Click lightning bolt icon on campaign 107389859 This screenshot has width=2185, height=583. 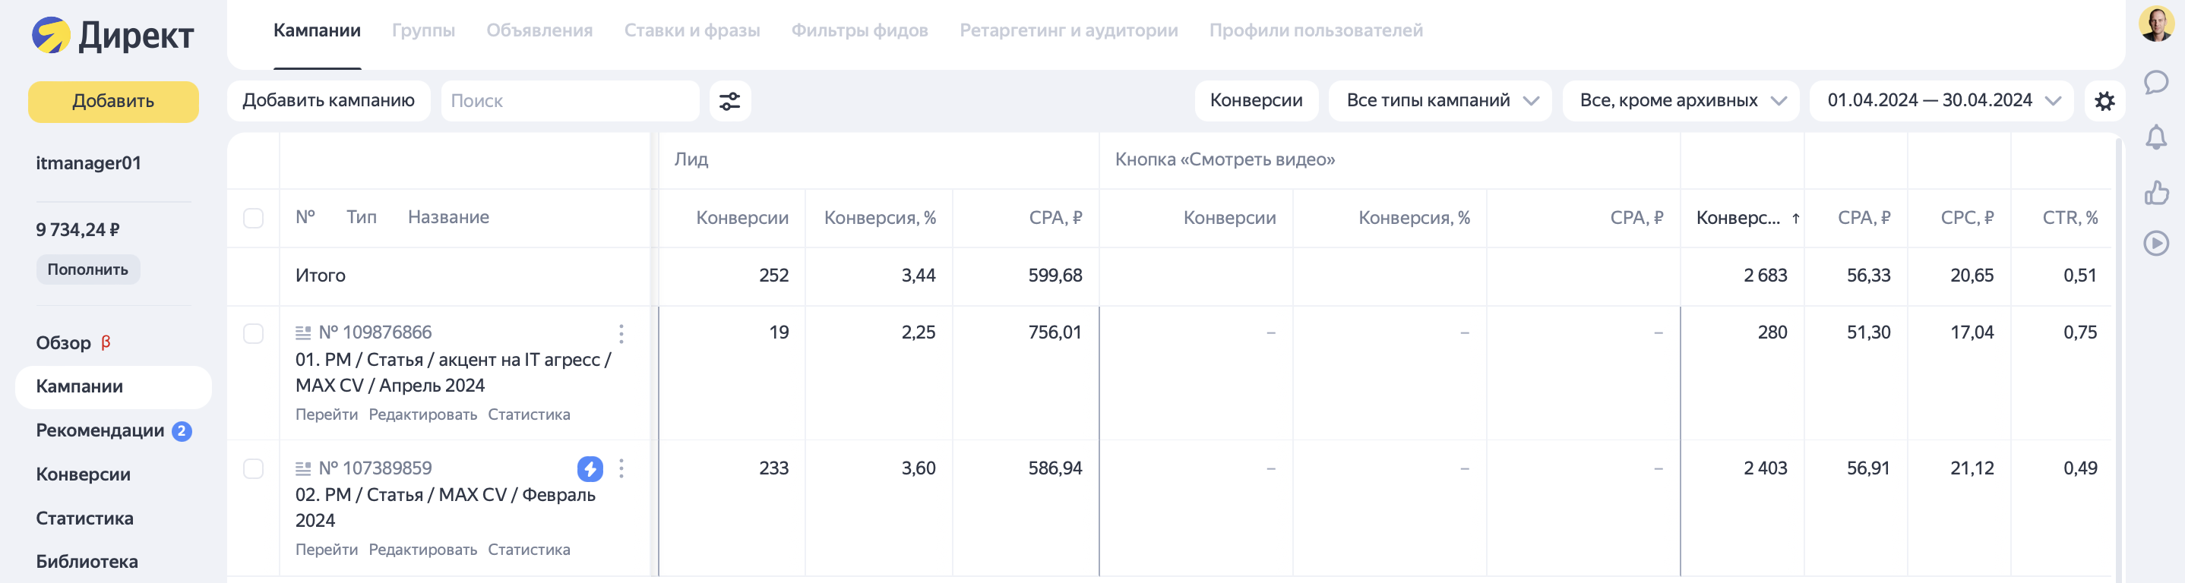[590, 468]
